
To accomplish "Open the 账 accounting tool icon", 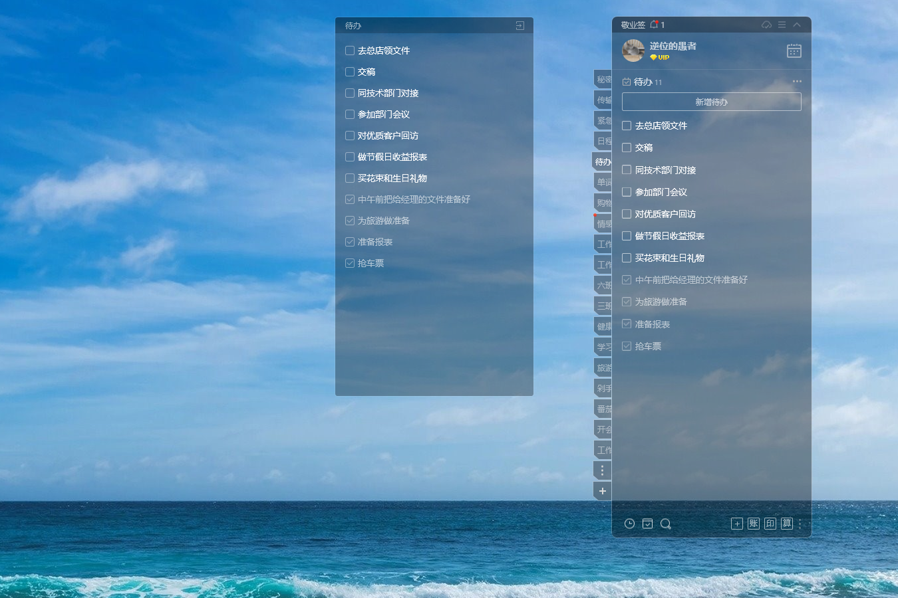I will click(x=754, y=524).
